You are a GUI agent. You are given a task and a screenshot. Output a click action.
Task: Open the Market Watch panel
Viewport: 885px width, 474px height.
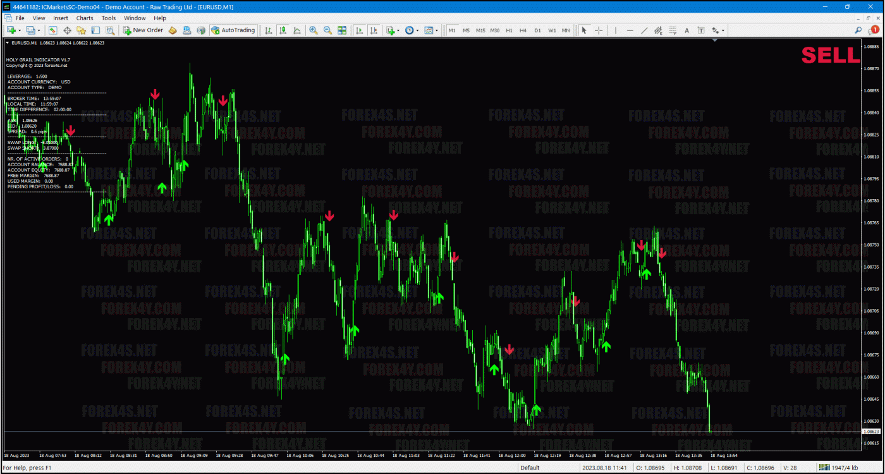coord(53,30)
